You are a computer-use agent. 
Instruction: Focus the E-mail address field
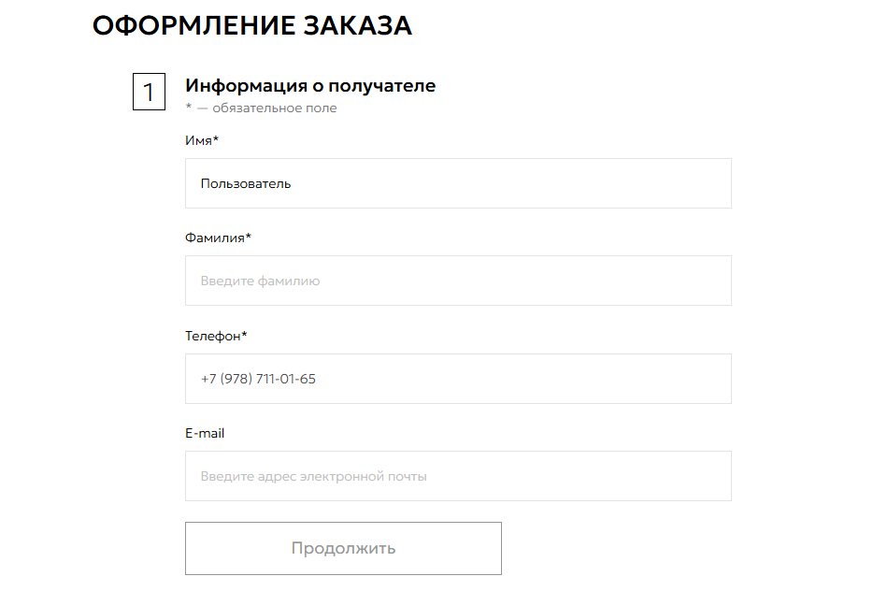point(458,476)
